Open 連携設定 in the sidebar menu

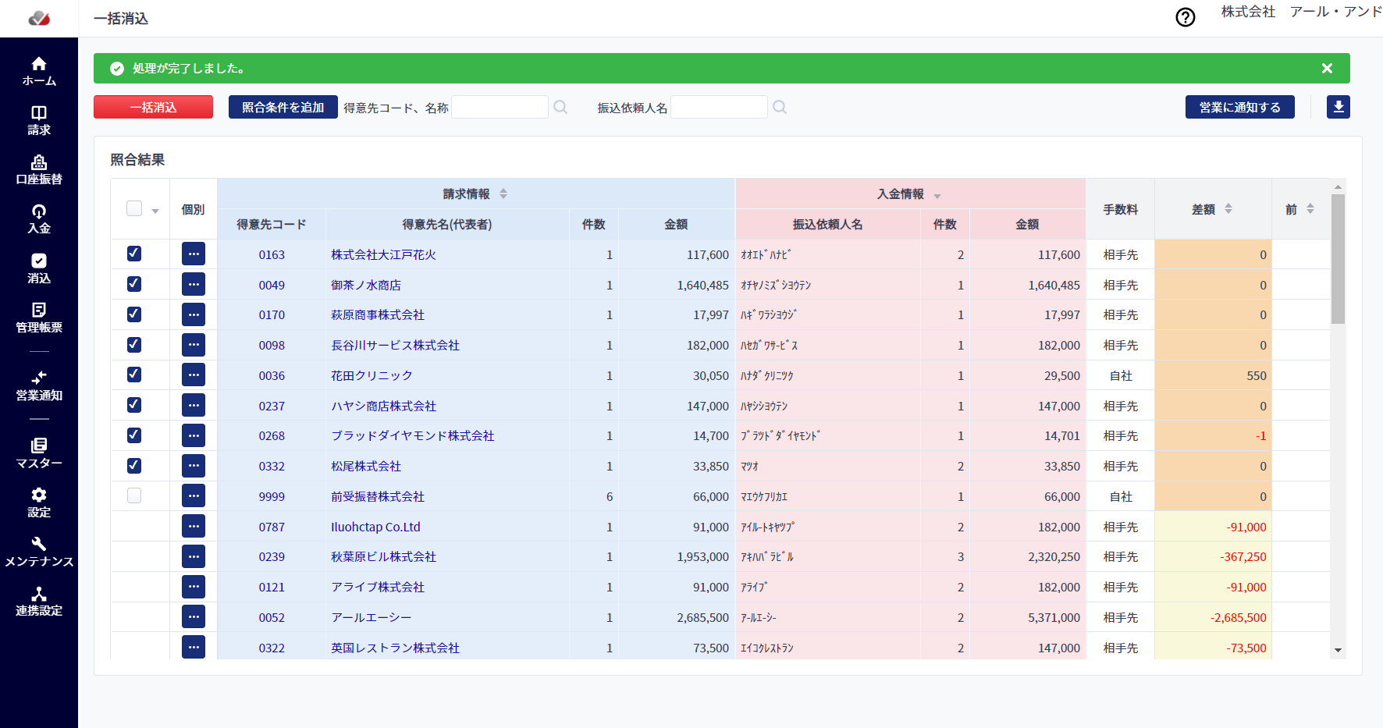pyautogui.click(x=39, y=601)
